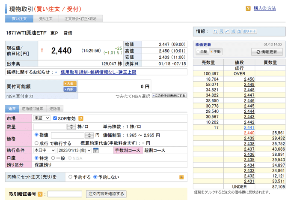Open the チャート popup icon
Image resolution: width=291 pixels, height=200 pixels.
[249, 31]
